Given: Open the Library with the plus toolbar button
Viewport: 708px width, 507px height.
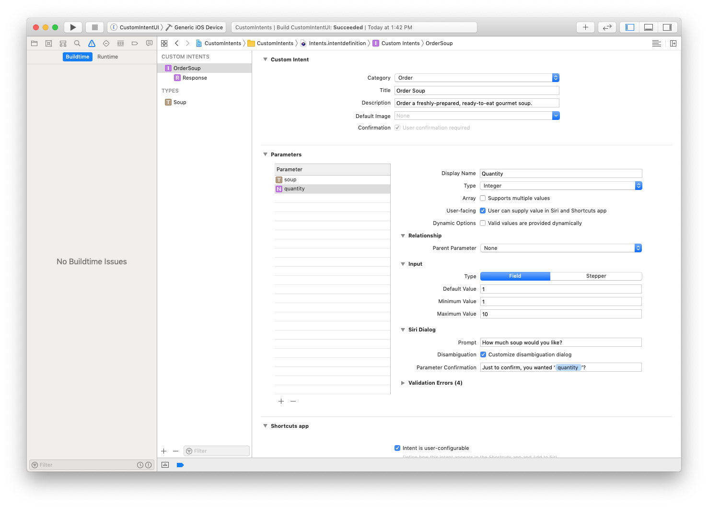Looking at the screenshot, I should pyautogui.click(x=585, y=27).
